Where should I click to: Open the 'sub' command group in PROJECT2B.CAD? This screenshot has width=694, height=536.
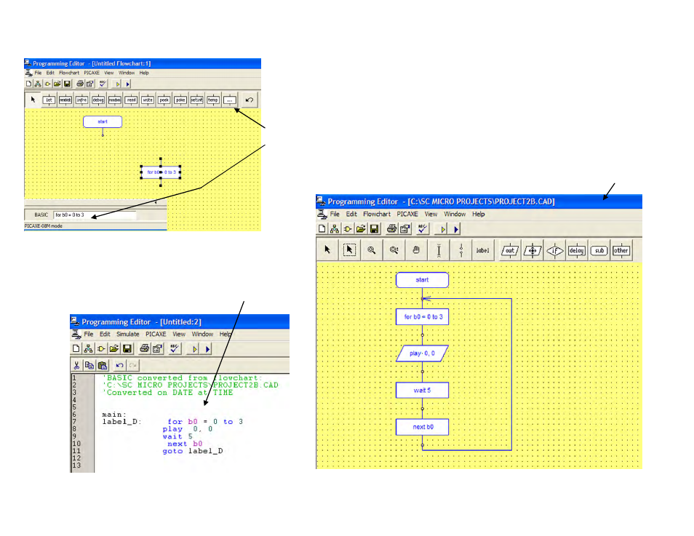point(599,250)
